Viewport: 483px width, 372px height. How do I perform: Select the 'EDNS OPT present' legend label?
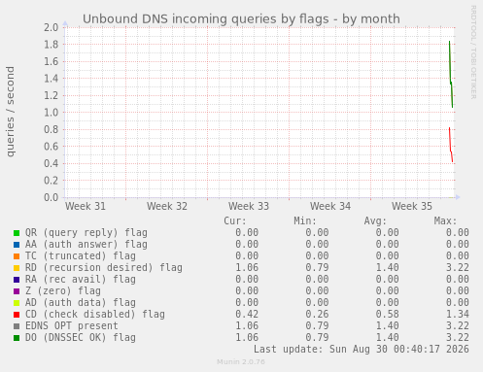[72, 326]
